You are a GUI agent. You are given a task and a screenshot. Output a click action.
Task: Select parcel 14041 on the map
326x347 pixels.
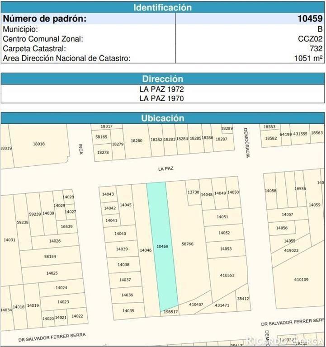point(111,220)
